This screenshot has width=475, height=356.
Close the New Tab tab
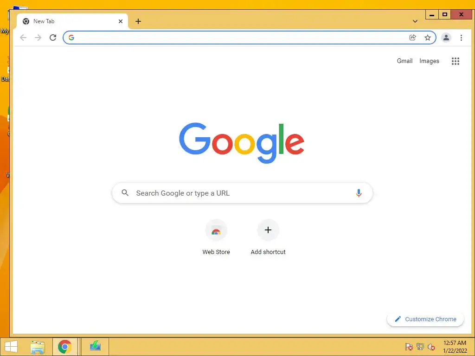point(121,21)
